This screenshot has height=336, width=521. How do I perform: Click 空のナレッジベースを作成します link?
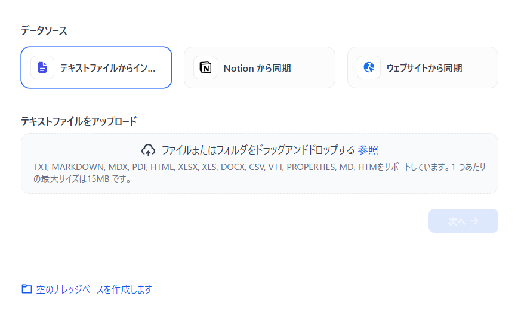(94, 289)
